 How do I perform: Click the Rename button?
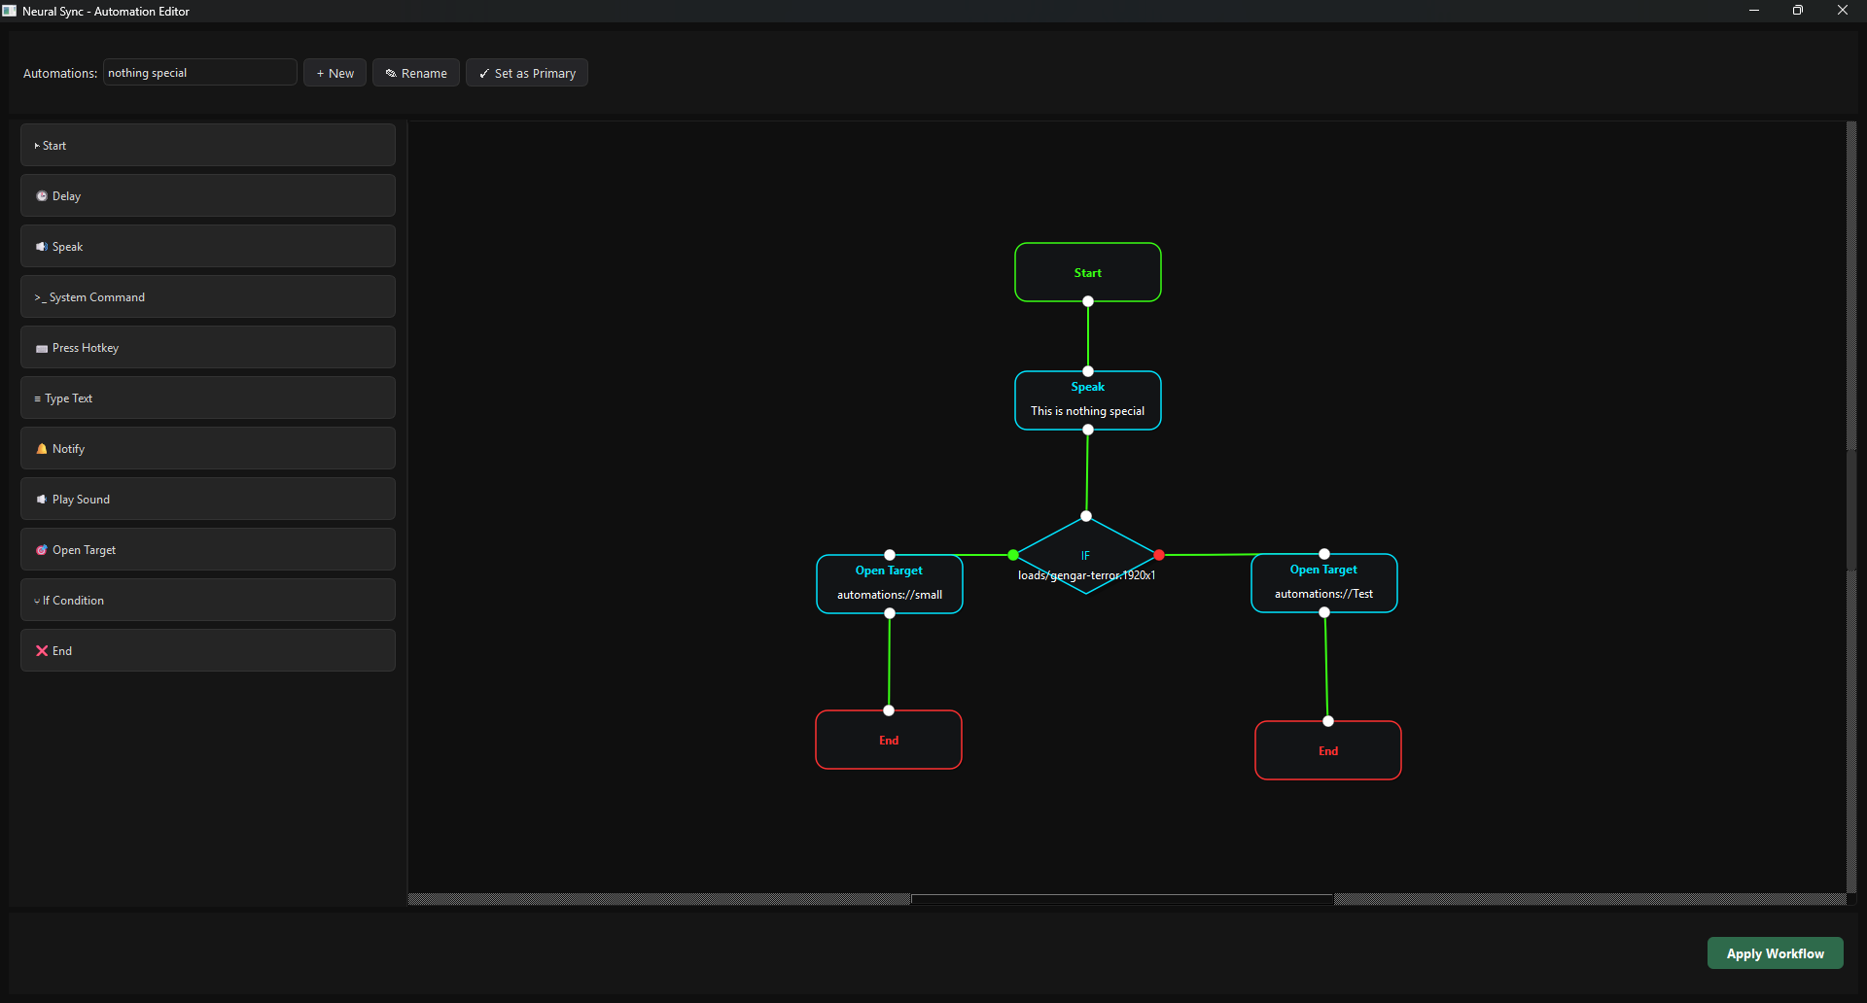point(416,73)
